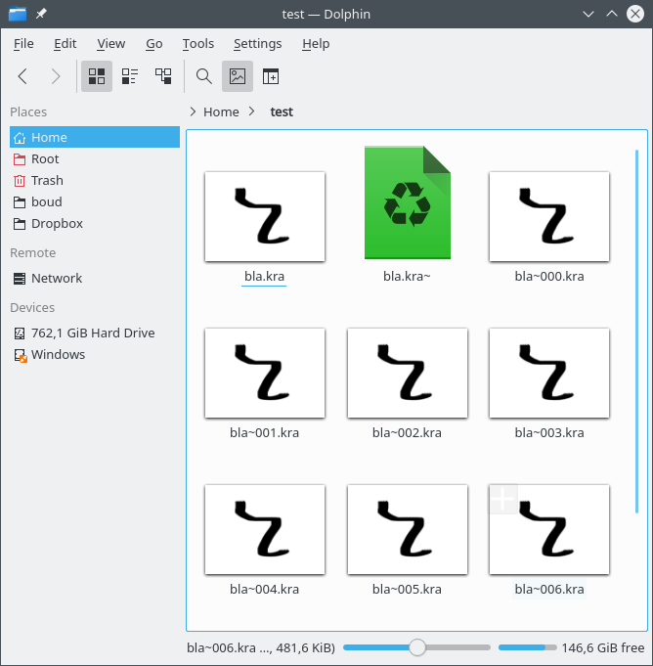This screenshot has width=653, height=666.
Task: Toggle the image Preview button
Action: [x=238, y=76]
